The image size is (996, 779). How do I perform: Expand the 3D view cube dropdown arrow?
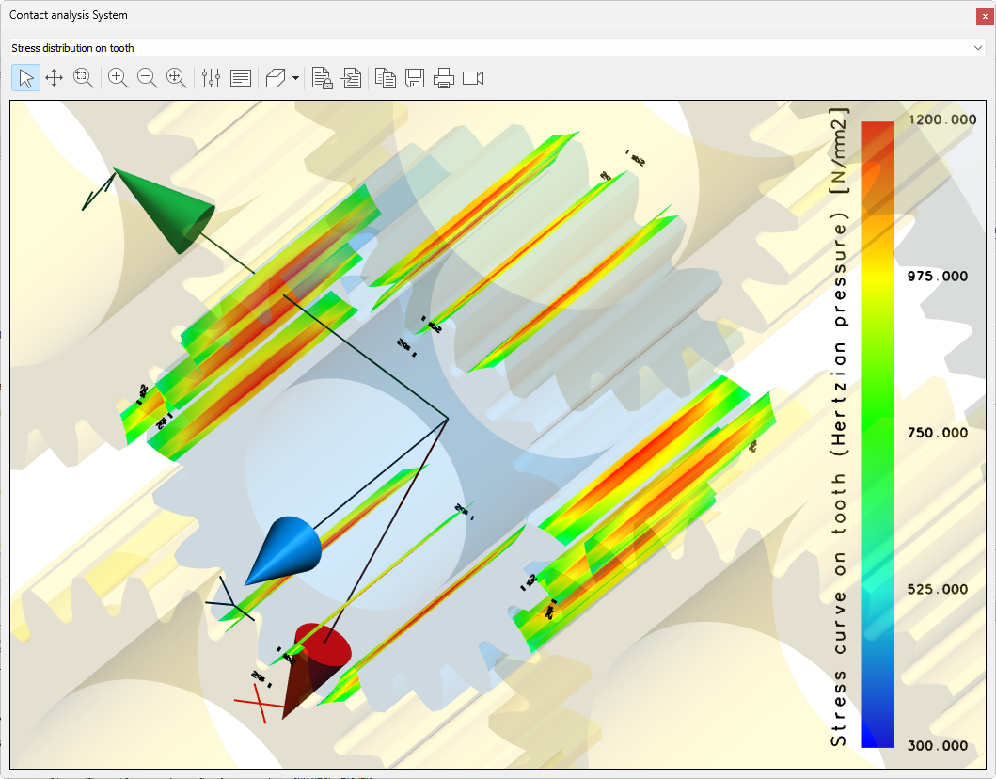tap(295, 78)
